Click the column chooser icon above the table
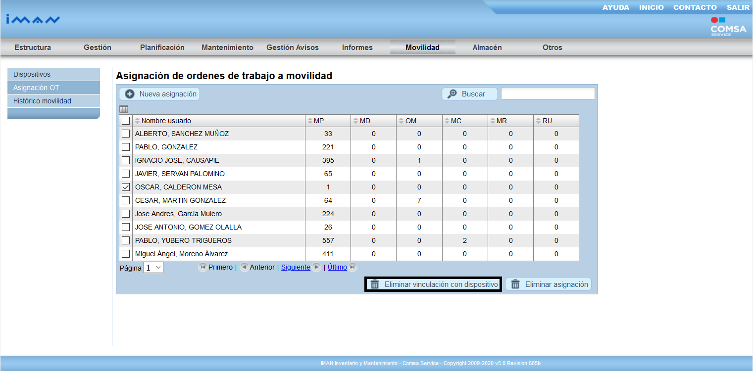 (x=124, y=109)
